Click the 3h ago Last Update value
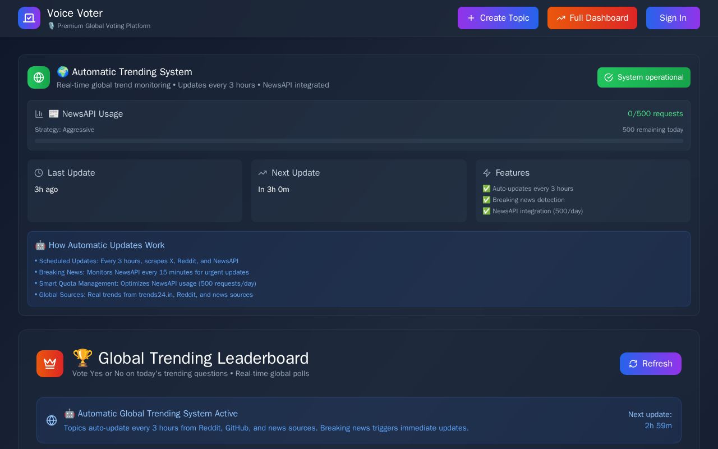Screen dimensions: 718x449 point(46,190)
